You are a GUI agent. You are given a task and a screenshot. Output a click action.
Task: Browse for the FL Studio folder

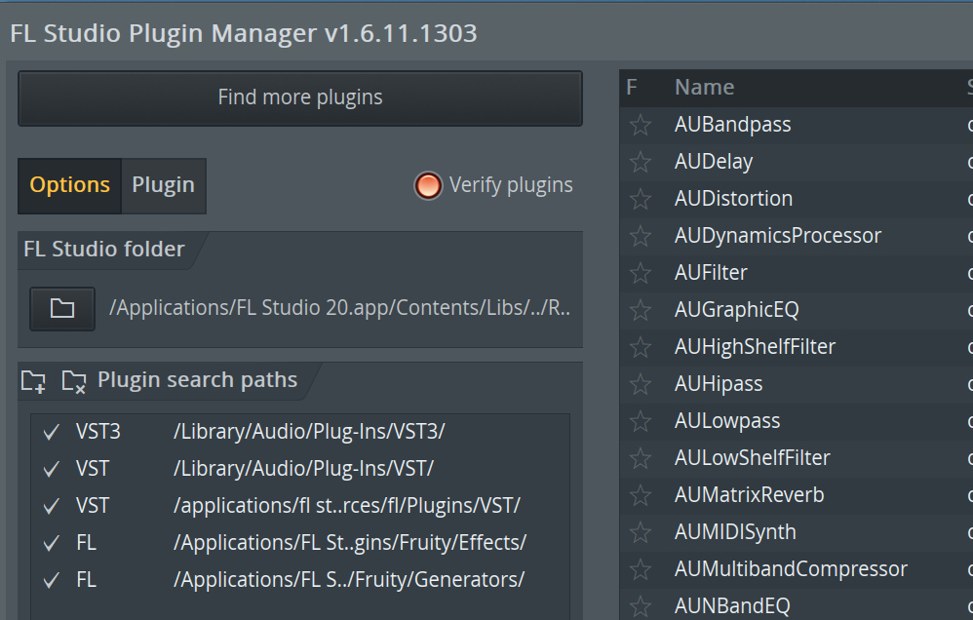click(62, 308)
